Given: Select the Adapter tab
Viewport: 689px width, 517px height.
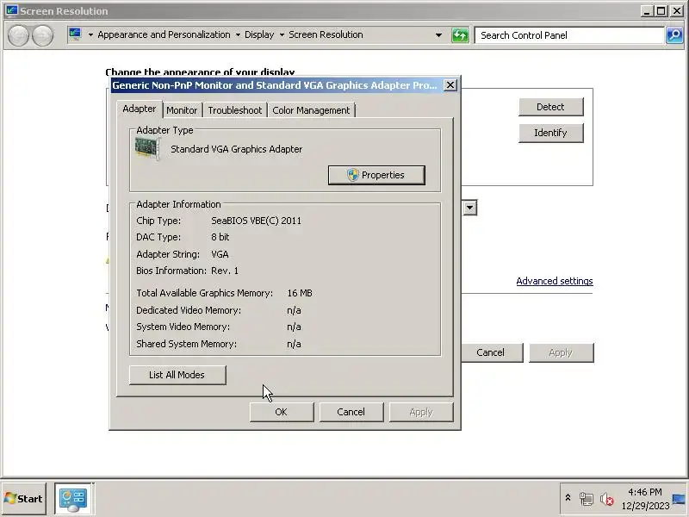Looking at the screenshot, I should click(x=139, y=109).
